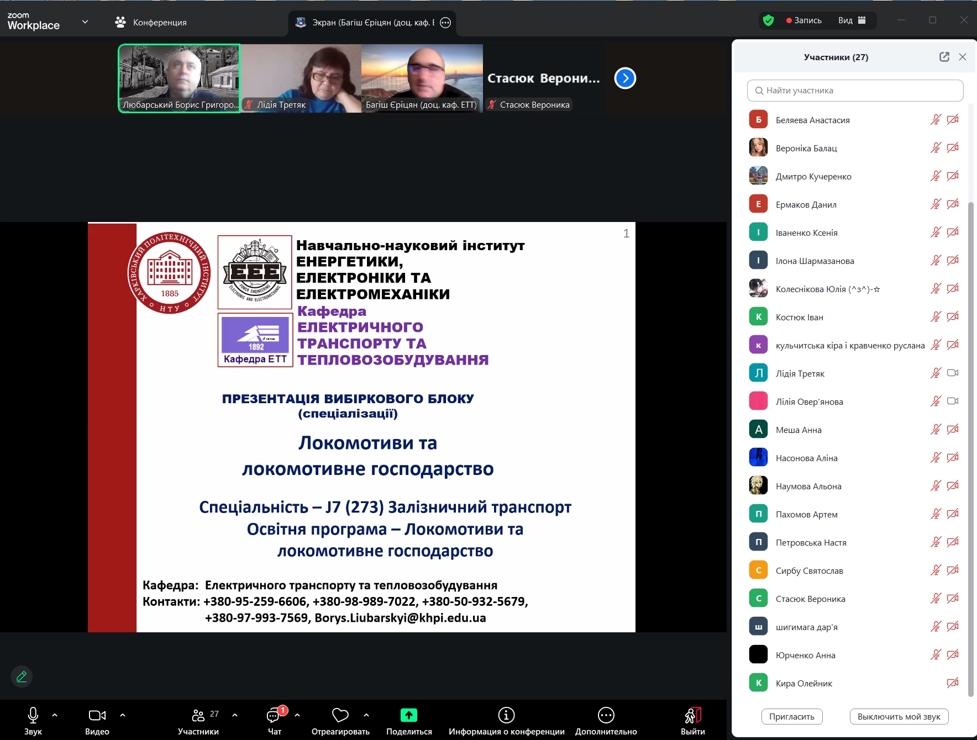The image size is (977, 740).
Task: Show next video thumbnails with arrow
Action: [x=625, y=78]
